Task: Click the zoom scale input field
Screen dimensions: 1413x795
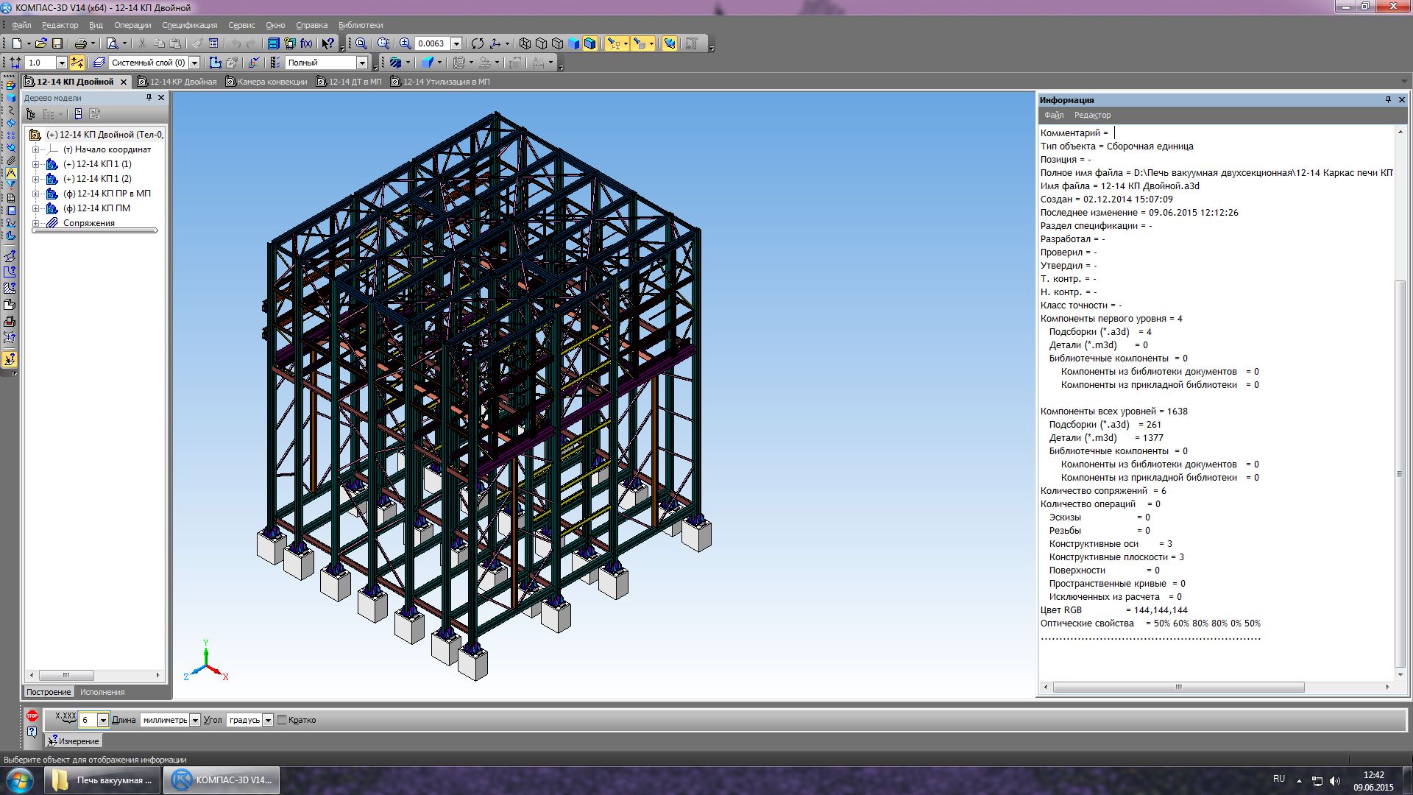Action: tap(432, 43)
